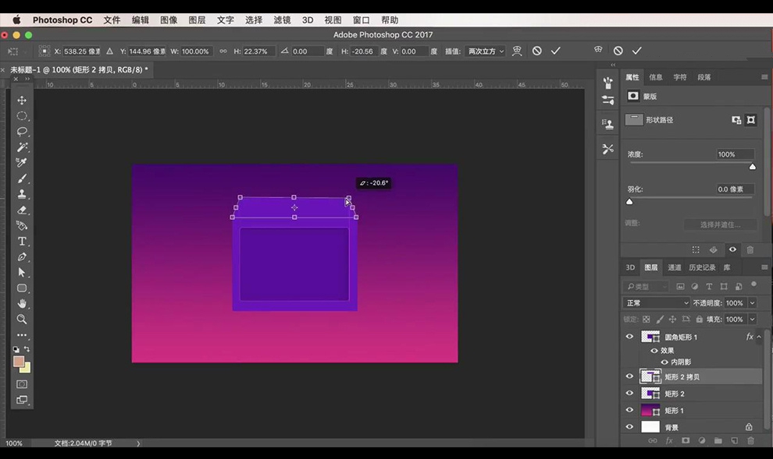
Task: Click the background color swatch
Action: tap(26, 369)
